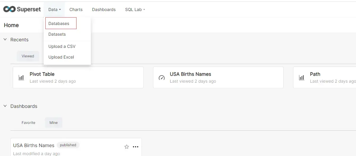Screen dimensions: 356x156
Task: Open the USA Births Names dashboard card
Action: [34, 146]
